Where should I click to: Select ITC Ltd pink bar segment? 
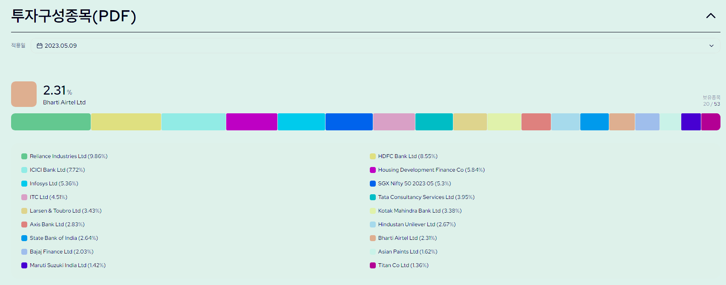(x=394, y=122)
